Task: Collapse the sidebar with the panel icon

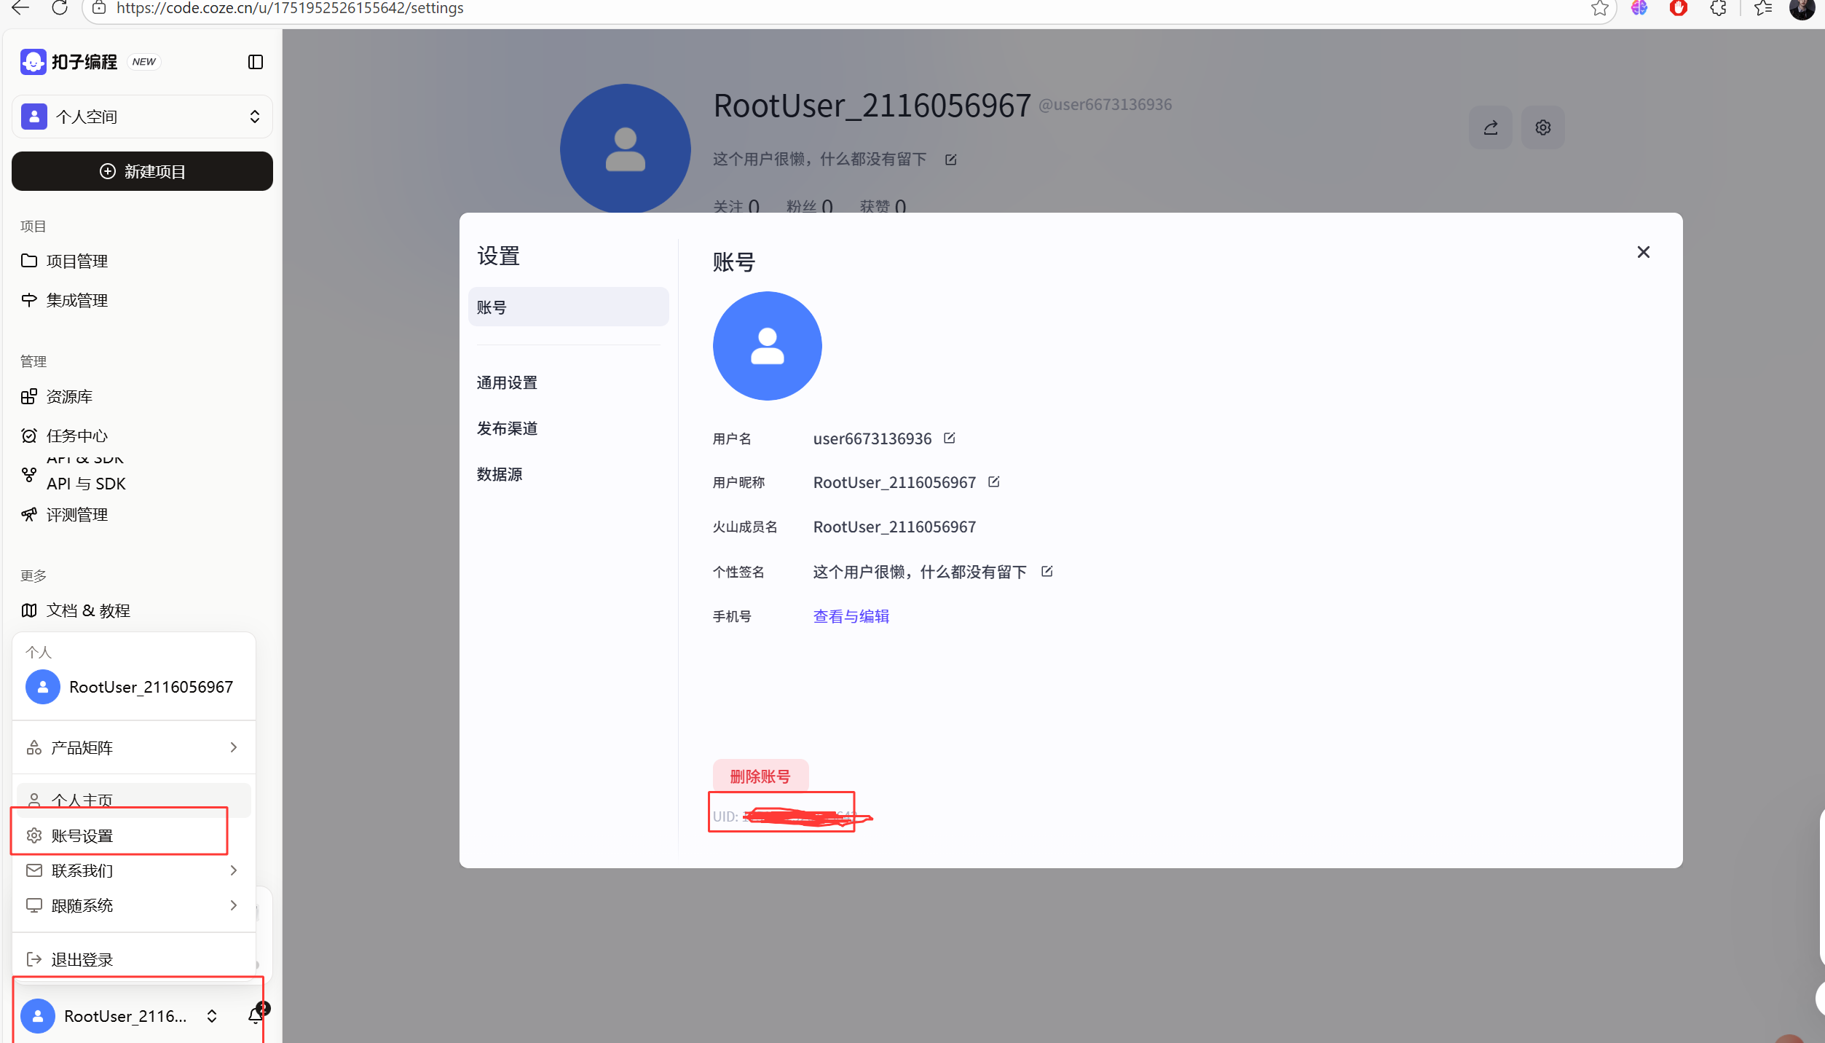Action: [256, 62]
